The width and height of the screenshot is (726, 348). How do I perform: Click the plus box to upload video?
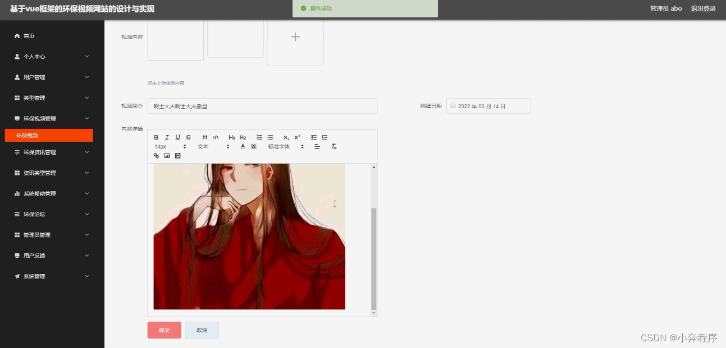(x=295, y=37)
